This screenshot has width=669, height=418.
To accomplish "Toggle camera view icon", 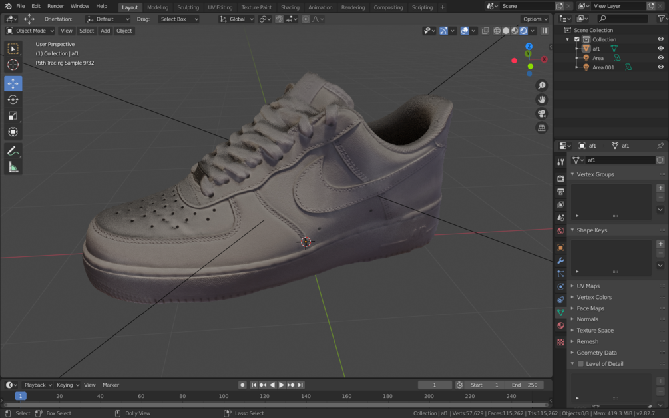I will [541, 114].
